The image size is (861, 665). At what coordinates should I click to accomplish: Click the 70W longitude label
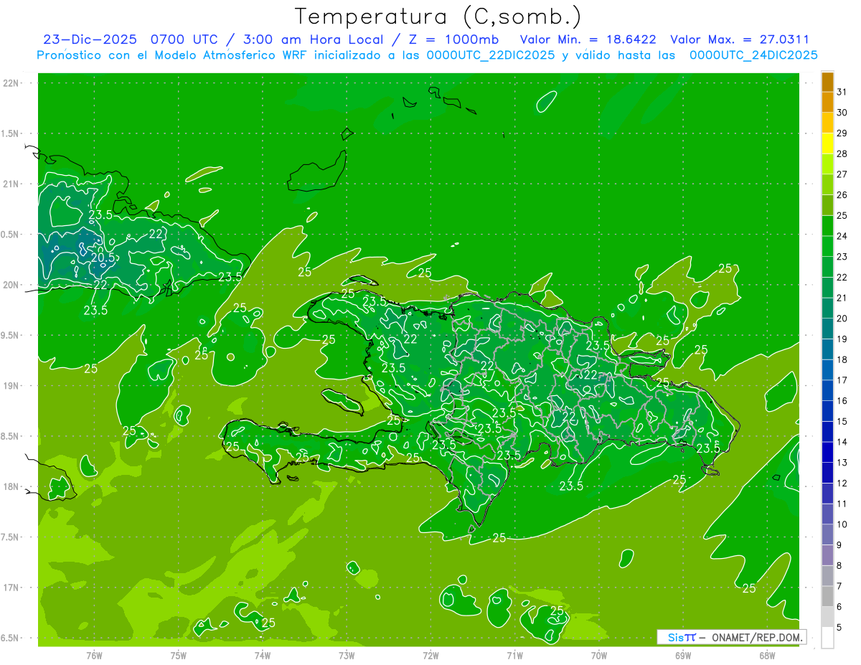click(x=599, y=655)
